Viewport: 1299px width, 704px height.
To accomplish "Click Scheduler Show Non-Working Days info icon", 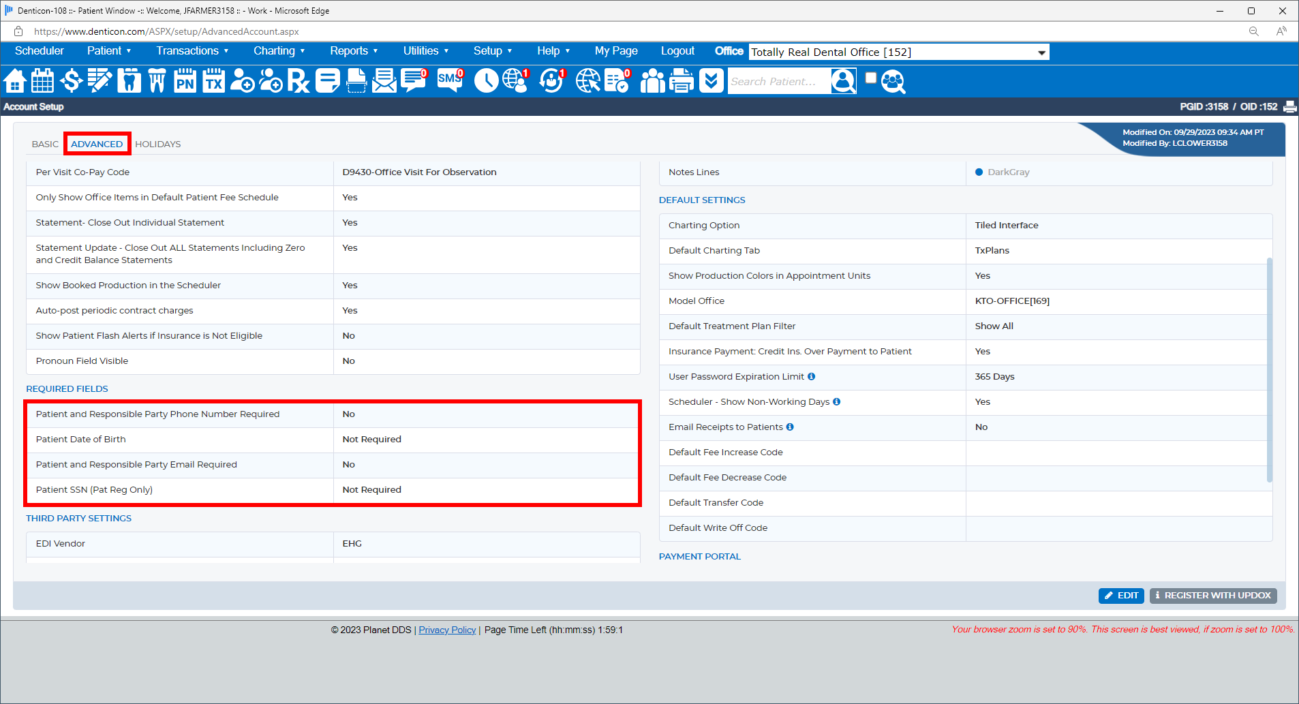I will pos(836,401).
